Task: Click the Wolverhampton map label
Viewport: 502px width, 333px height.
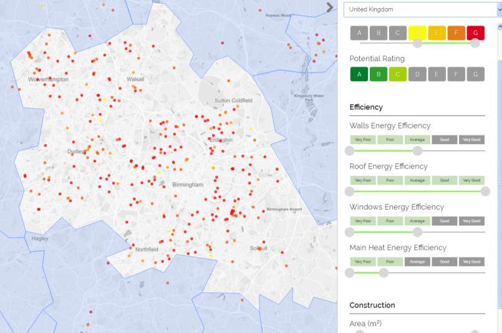Action: click(49, 79)
